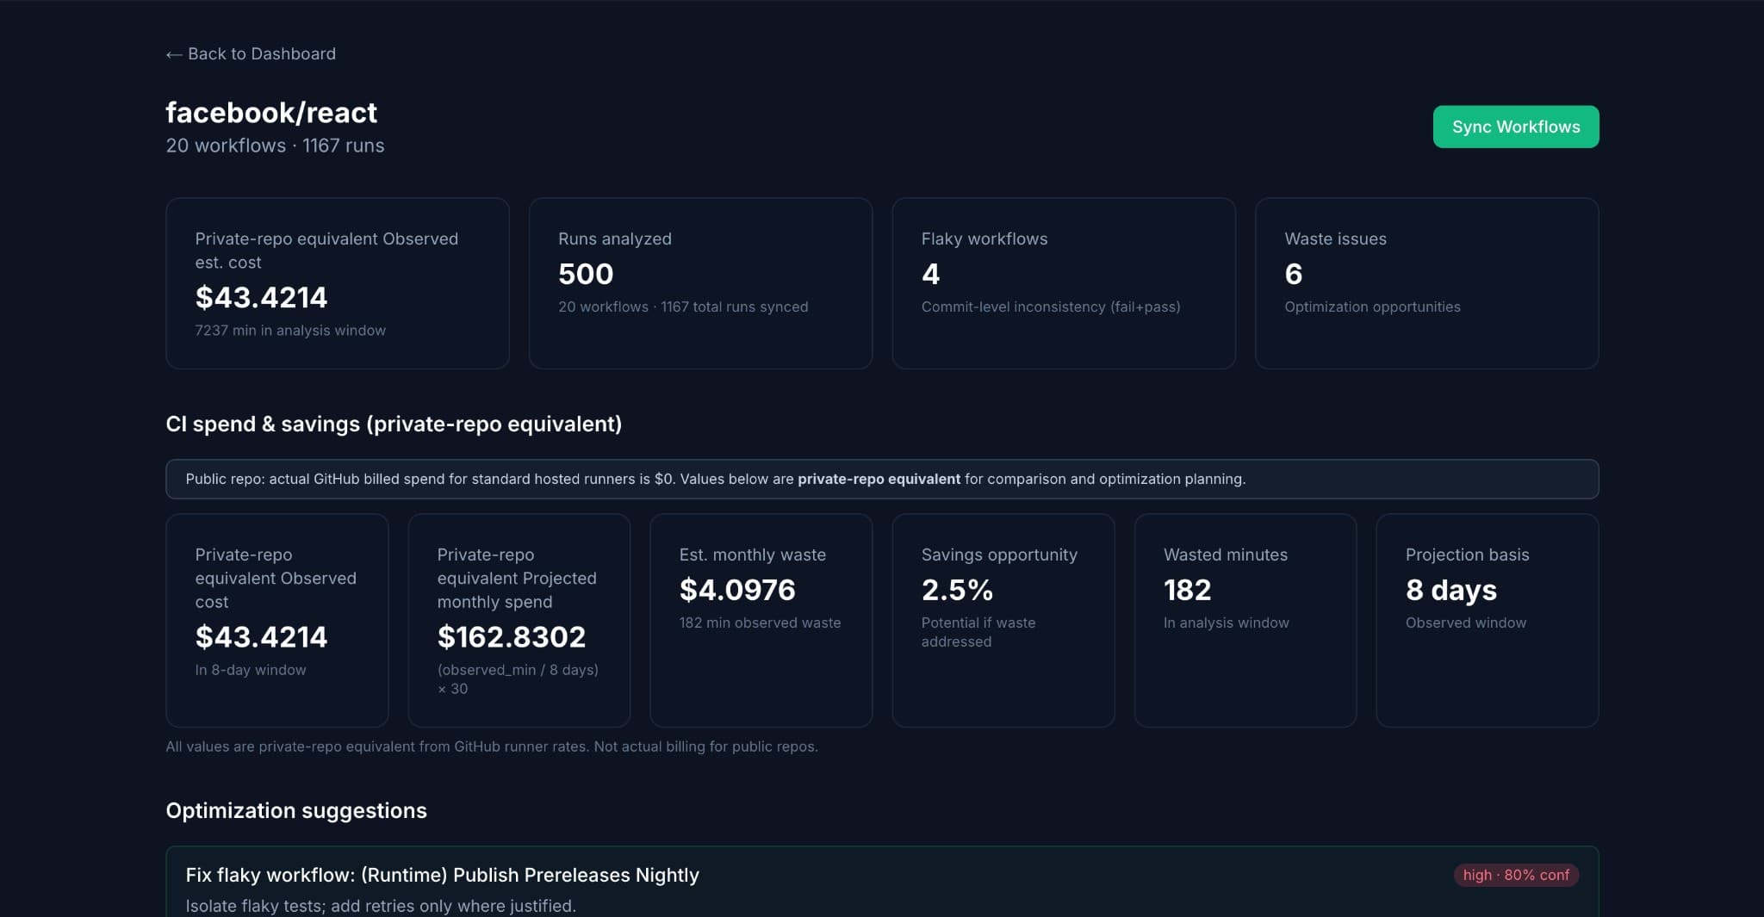This screenshot has height=917, width=1764.
Task: Open "Back to Dashboard" link
Action: (261, 53)
